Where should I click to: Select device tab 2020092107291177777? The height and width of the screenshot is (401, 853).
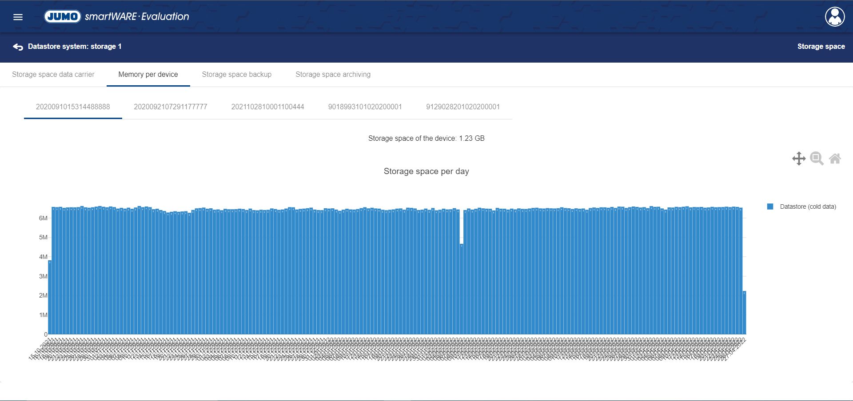click(171, 107)
